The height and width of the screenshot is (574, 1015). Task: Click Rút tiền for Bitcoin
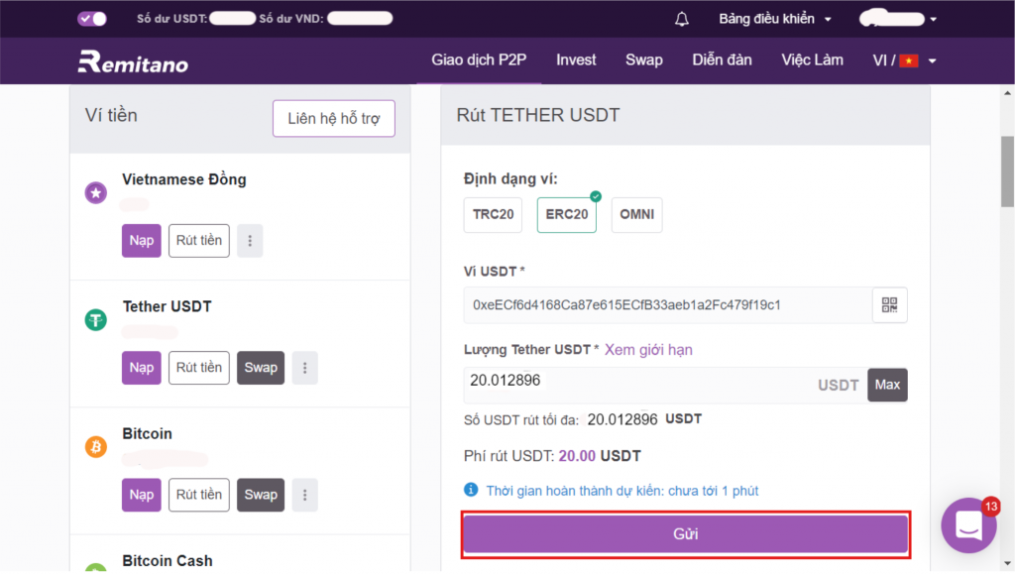pos(198,495)
